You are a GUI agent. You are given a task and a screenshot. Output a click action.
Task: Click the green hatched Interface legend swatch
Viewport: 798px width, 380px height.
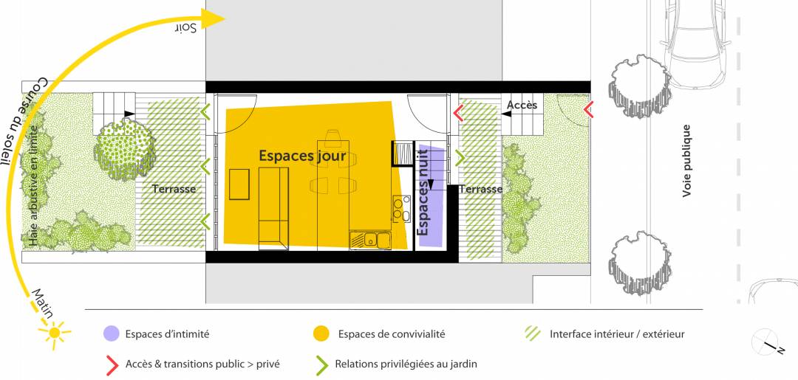(531, 334)
